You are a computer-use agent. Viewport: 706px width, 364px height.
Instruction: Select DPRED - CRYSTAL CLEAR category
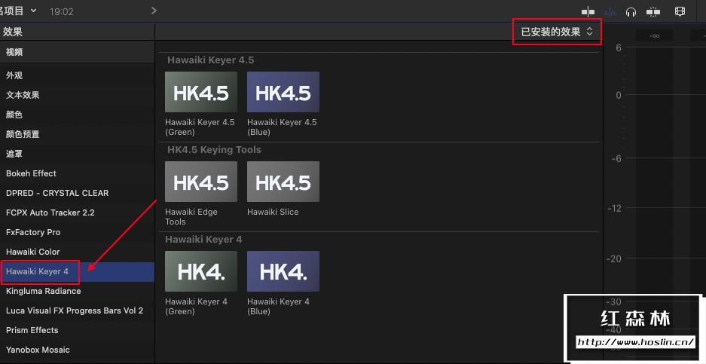click(x=77, y=193)
